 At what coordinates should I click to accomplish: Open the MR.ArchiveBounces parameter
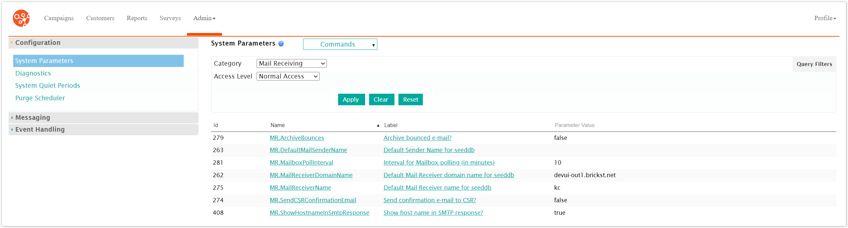tap(297, 138)
